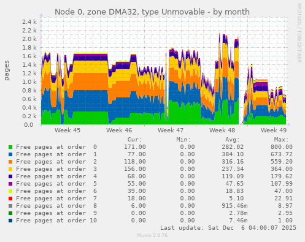Click the orange order 2 legend swatch
305x242 pixels.
10,162
